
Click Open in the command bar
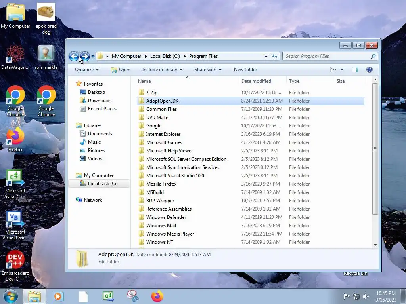click(121, 70)
